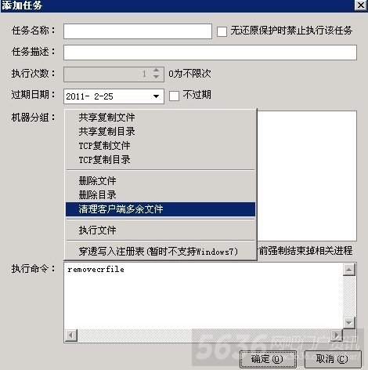Select 共享复制文件 from the menu

(x=161, y=118)
